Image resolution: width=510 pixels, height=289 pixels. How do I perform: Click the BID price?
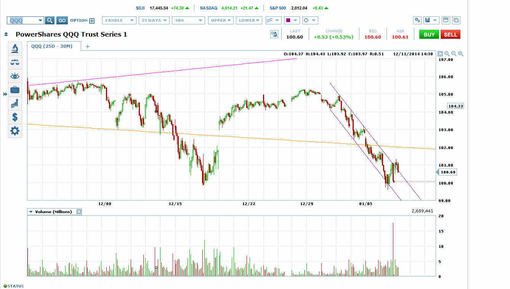pyautogui.click(x=372, y=37)
